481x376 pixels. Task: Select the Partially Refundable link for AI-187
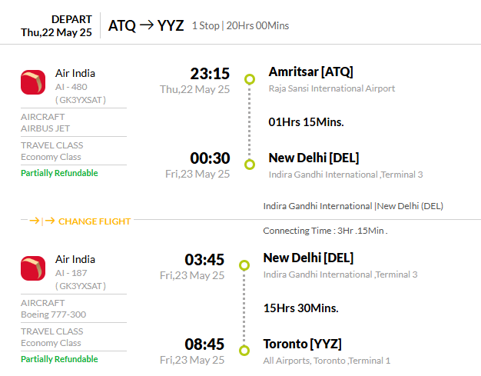(x=59, y=359)
